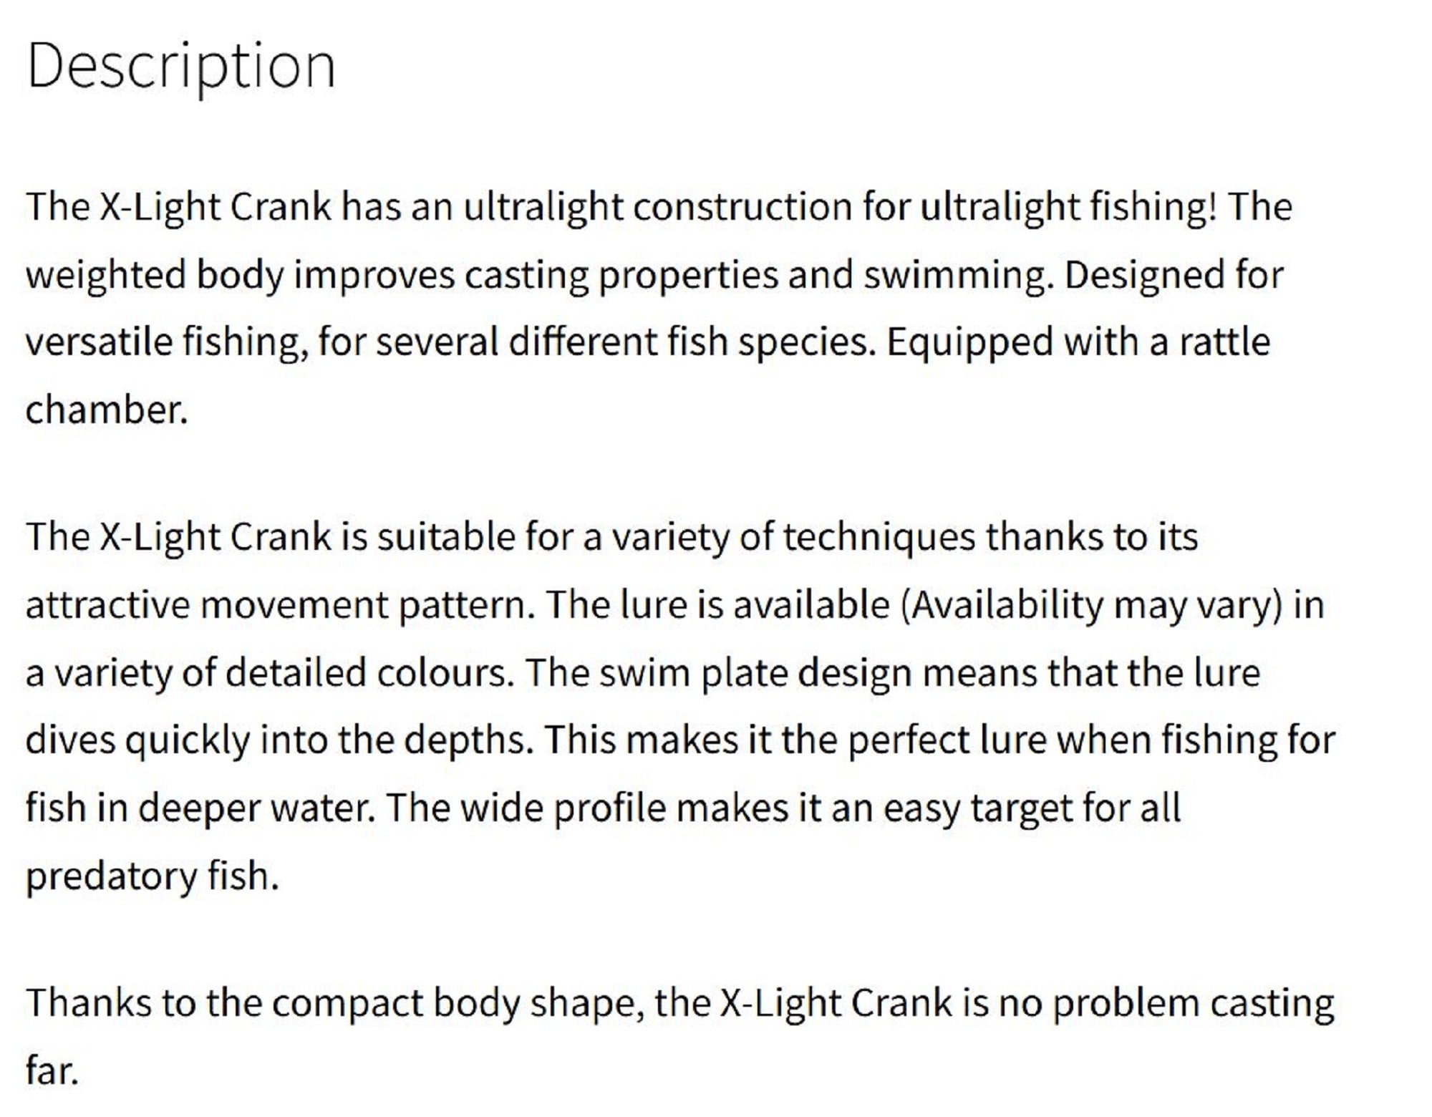Click the phrase "deeper water"

(256, 808)
